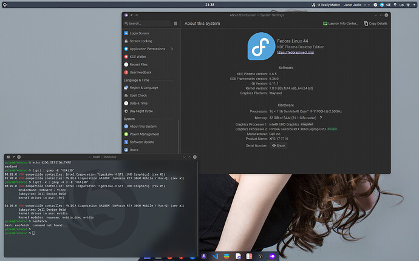Click the System Settings search field

(x=147, y=24)
